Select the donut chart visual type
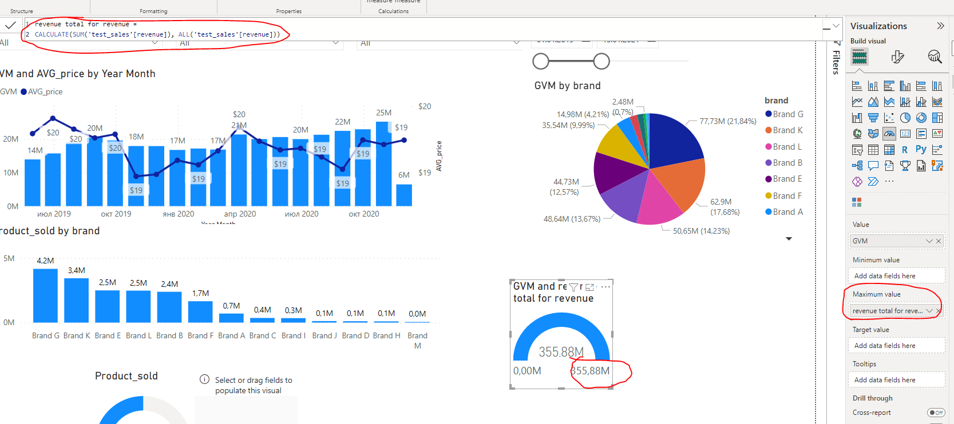 [921, 118]
